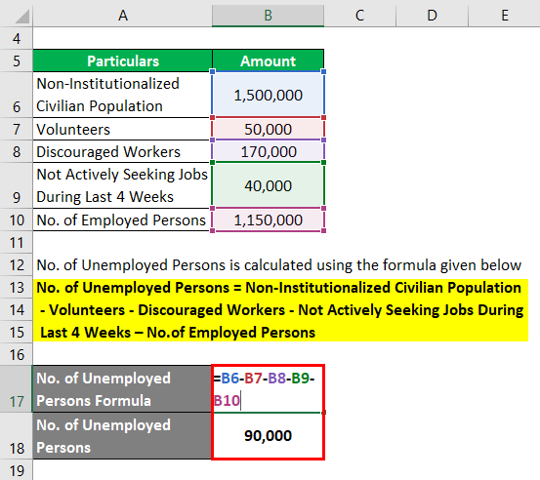The image size is (540, 480).
Task: Select row 19 header
Action: click(x=17, y=470)
